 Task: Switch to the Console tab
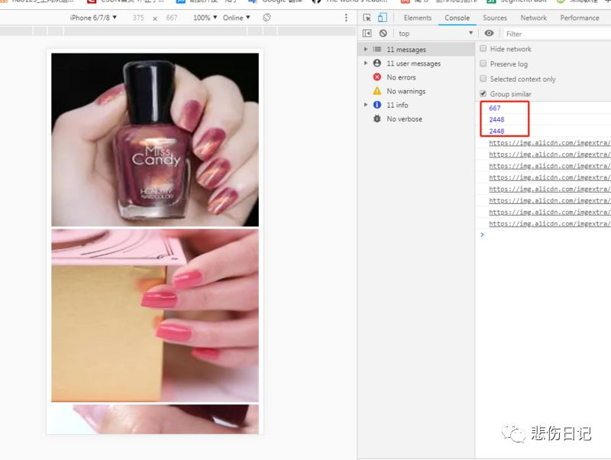click(457, 18)
